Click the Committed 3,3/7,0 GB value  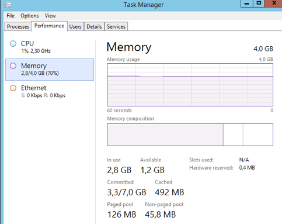(127, 192)
